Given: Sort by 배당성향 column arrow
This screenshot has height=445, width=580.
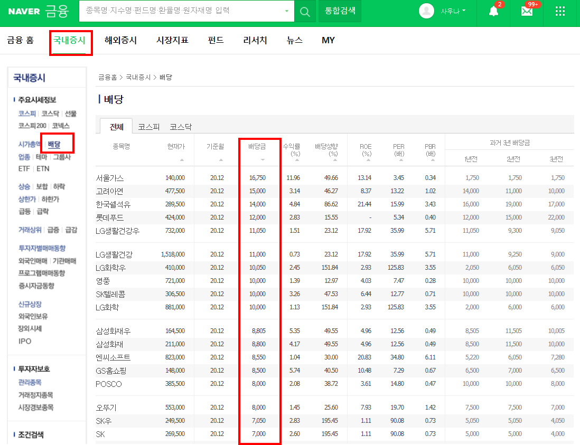Looking at the screenshot, I should coord(335,160).
